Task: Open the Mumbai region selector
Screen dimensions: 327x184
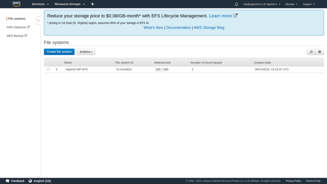Action: 291,4
